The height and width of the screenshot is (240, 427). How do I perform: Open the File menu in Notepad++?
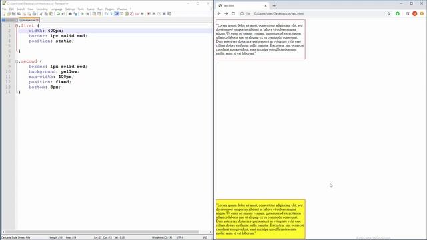point(4,9)
